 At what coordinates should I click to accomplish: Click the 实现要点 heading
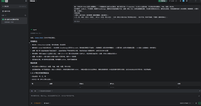[34, 41]
